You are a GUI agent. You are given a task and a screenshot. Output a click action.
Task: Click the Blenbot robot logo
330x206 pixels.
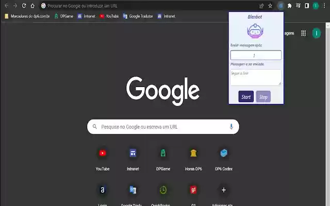coord(255,31)
